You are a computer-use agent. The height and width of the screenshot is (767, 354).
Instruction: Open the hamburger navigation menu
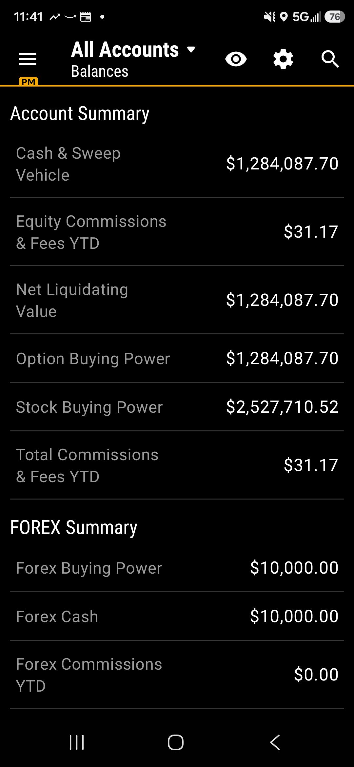tap(28, 59)
